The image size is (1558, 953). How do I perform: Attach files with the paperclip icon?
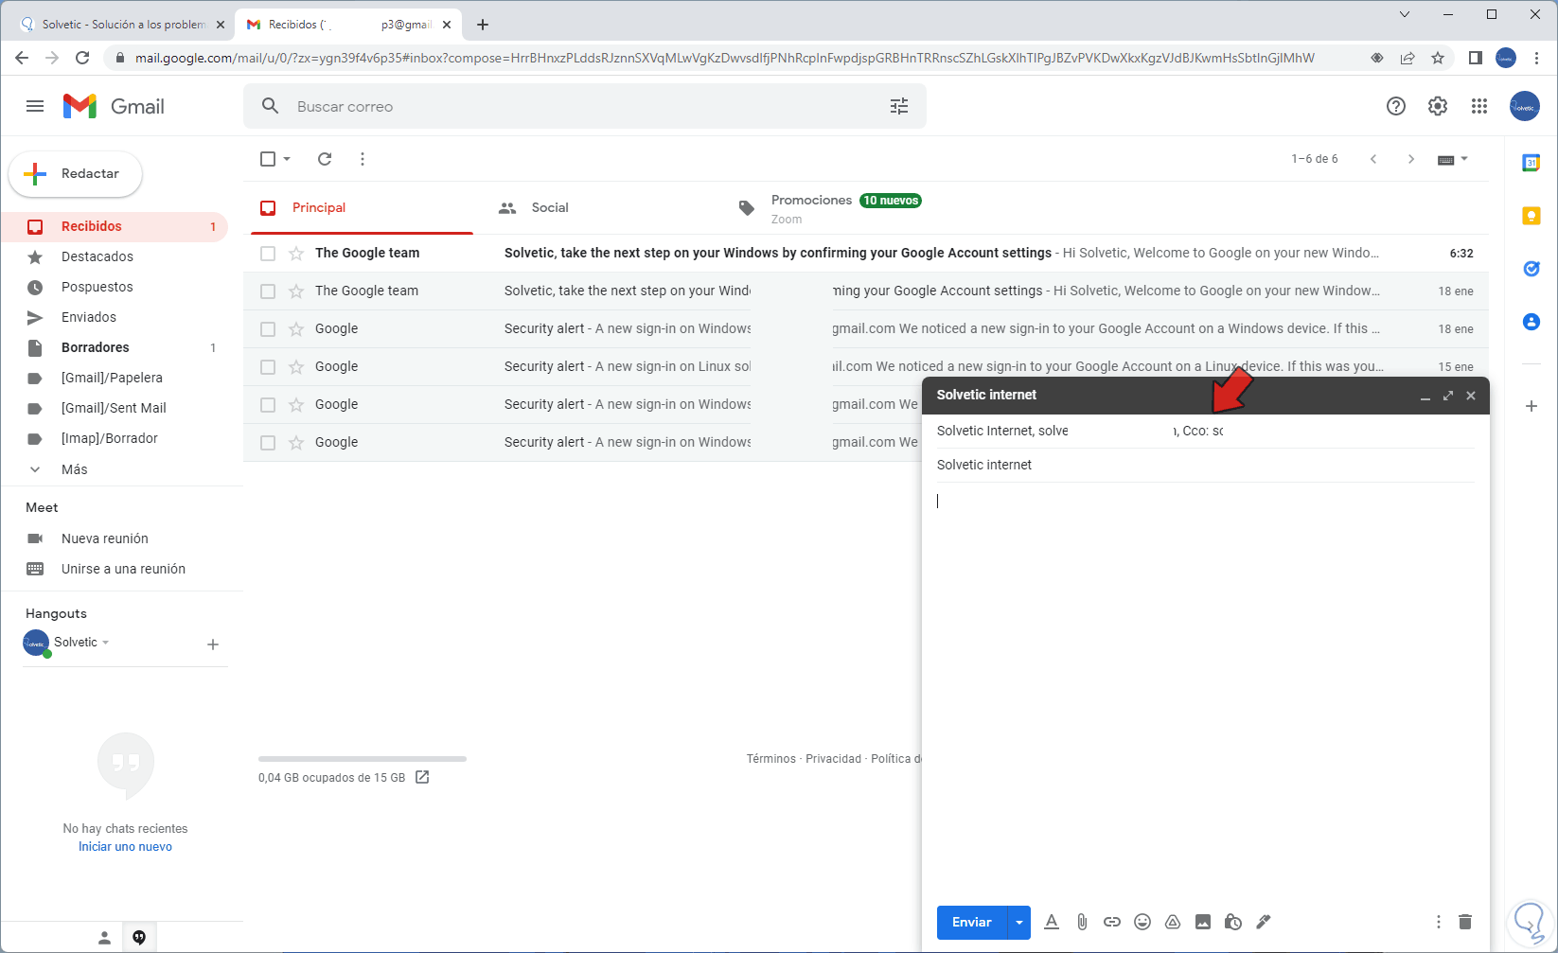pyautogui.click(x=1082, y=923)
